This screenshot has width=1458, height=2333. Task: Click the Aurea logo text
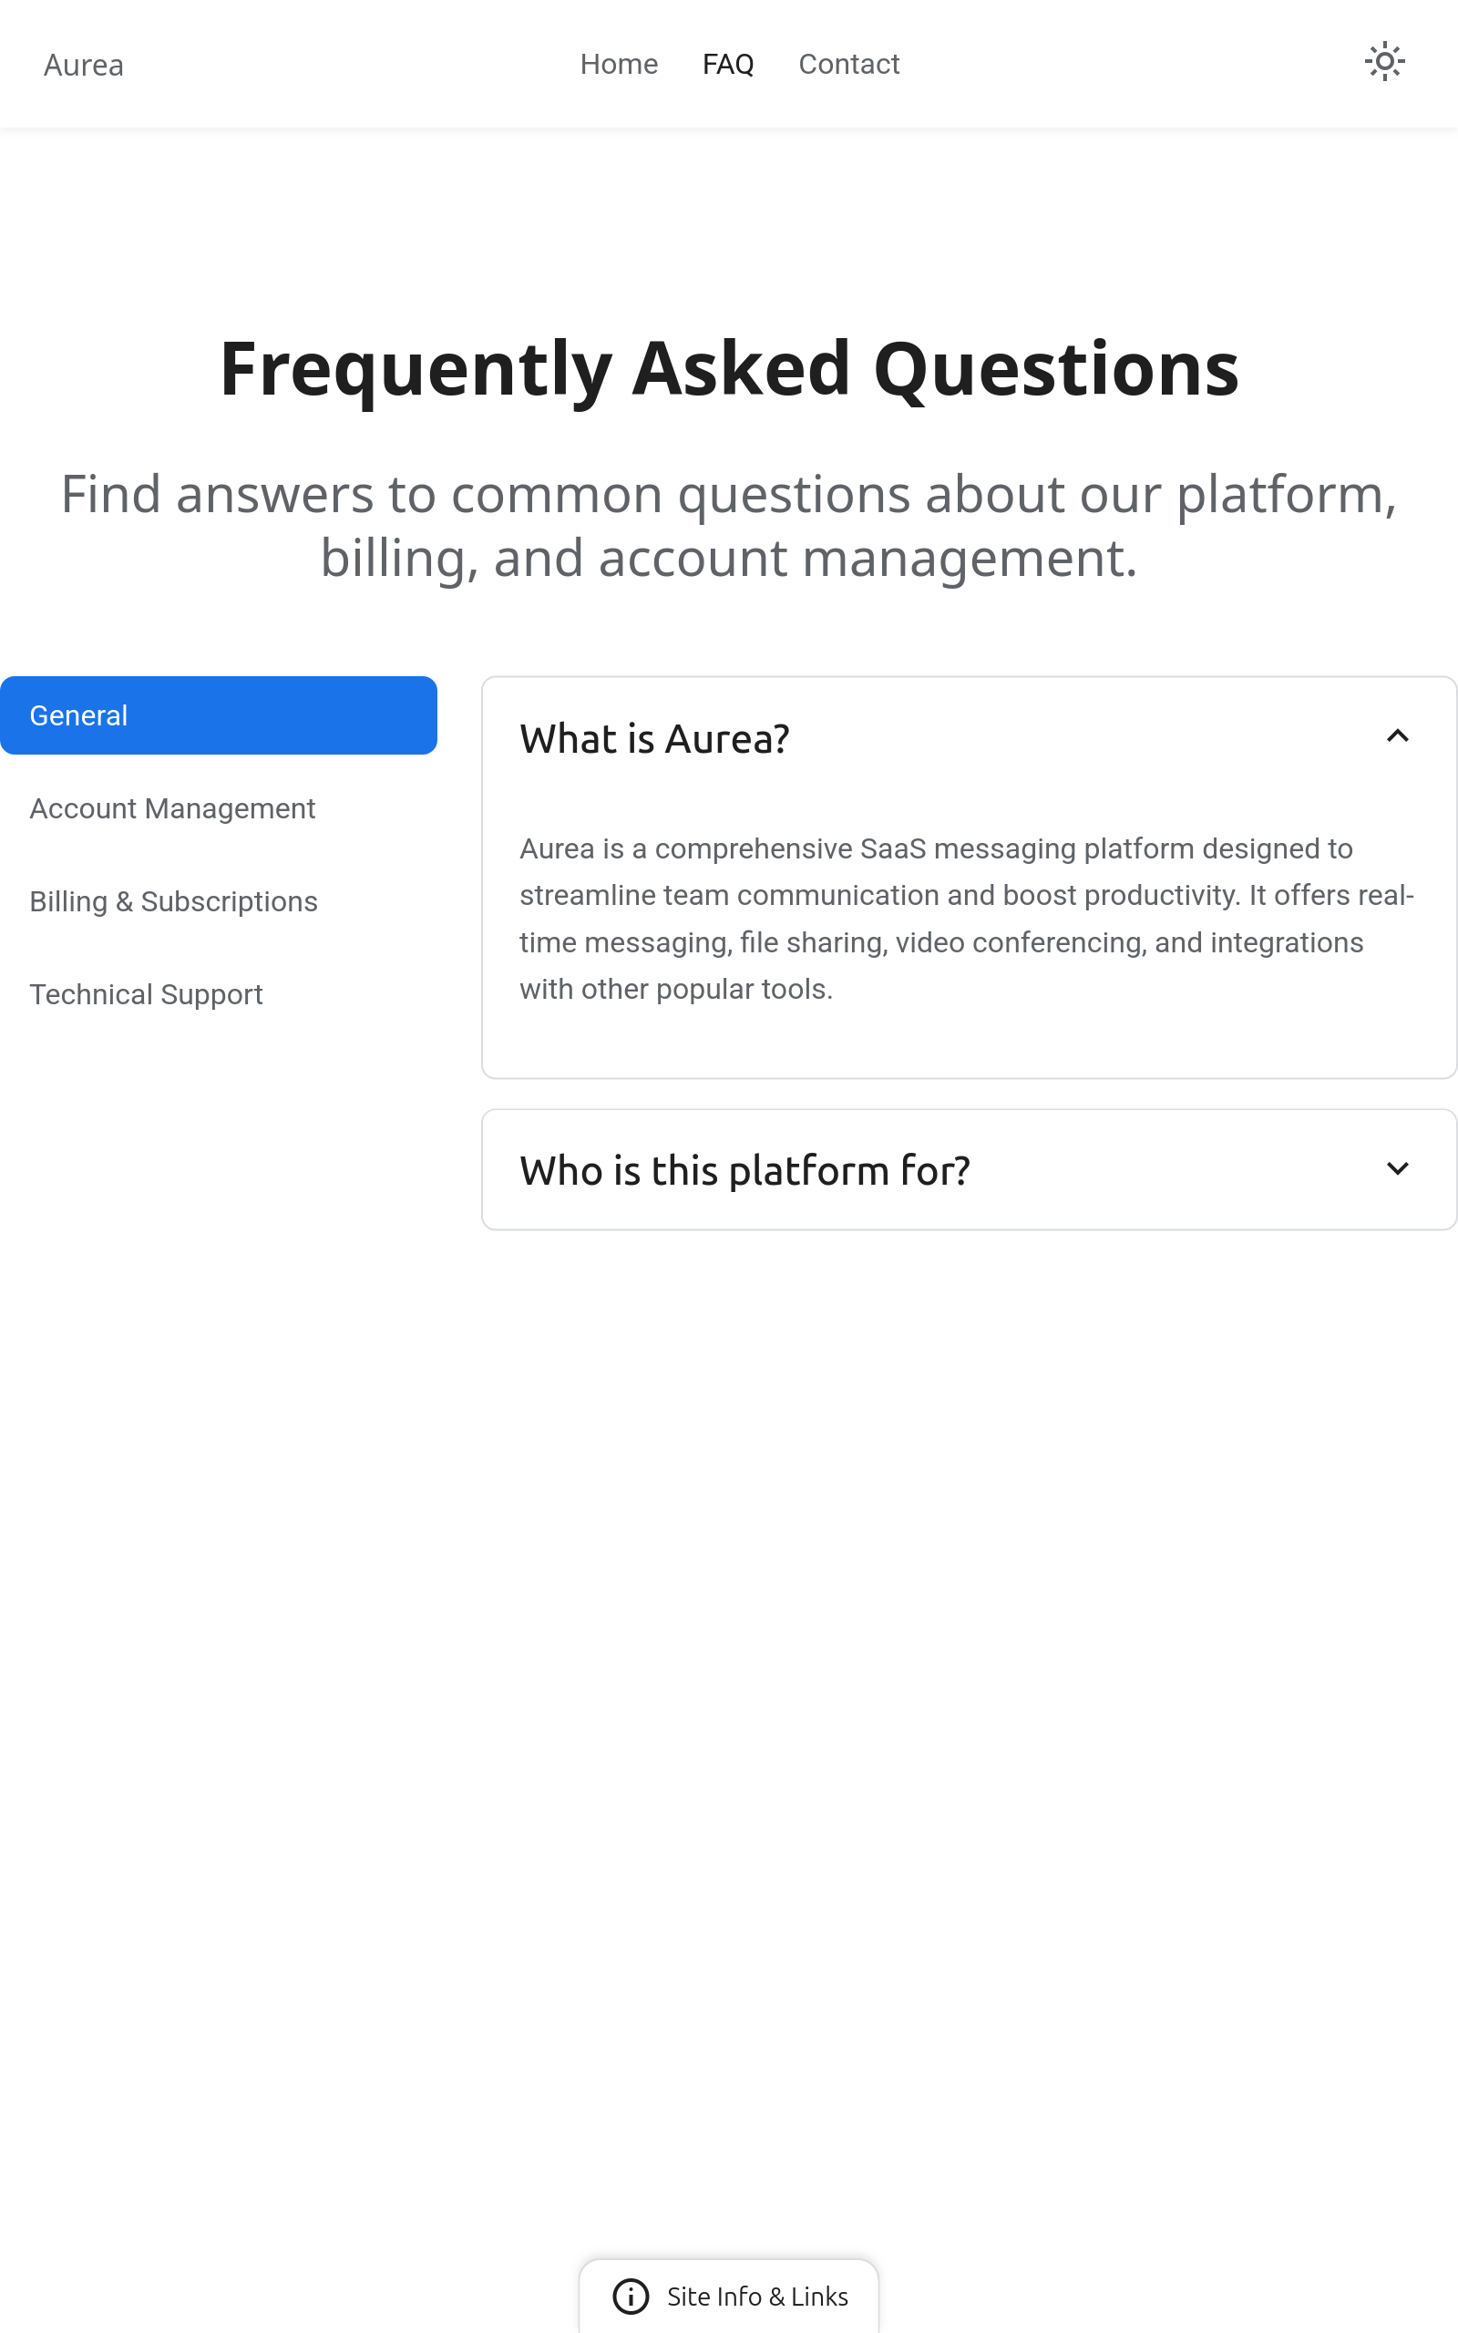[x=84, y=66]
